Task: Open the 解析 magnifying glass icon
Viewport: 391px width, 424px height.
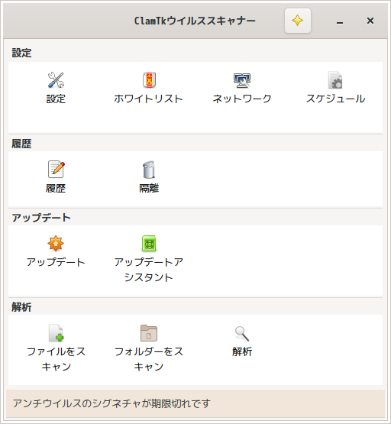Action: [242, 333]
